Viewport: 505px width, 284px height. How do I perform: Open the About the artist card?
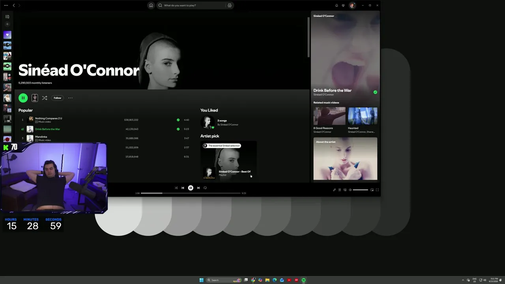coord(345,159)
